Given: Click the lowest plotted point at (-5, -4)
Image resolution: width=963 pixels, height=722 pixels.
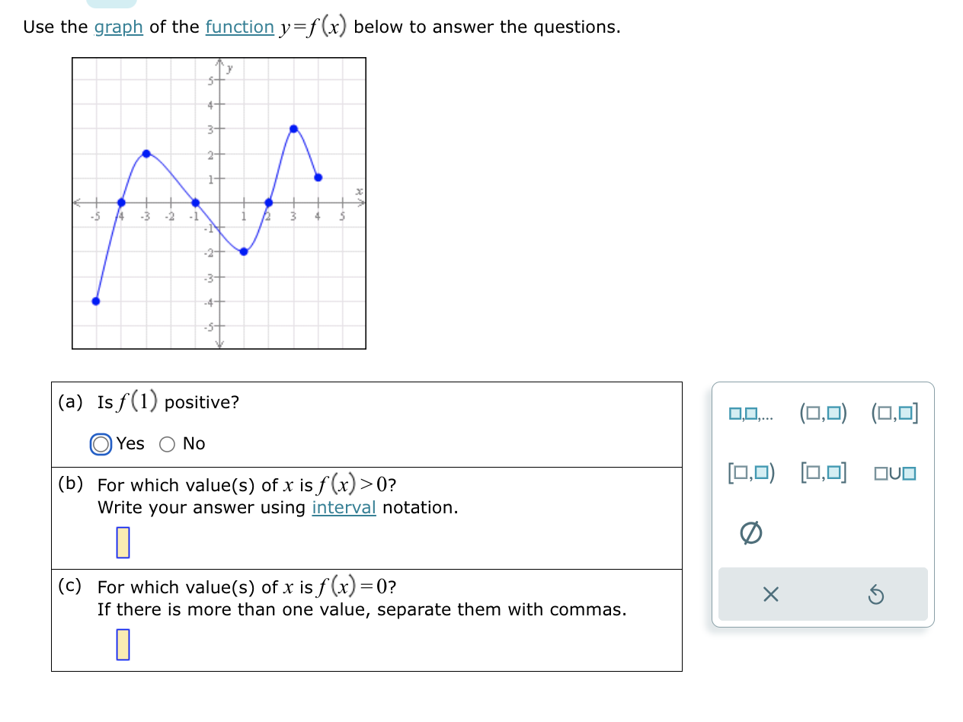Looking at the screenshot, I should click(x=95, y=301).
